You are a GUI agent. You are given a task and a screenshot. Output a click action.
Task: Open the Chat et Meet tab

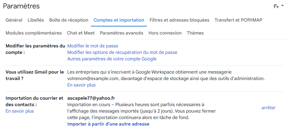pos(81,33)
